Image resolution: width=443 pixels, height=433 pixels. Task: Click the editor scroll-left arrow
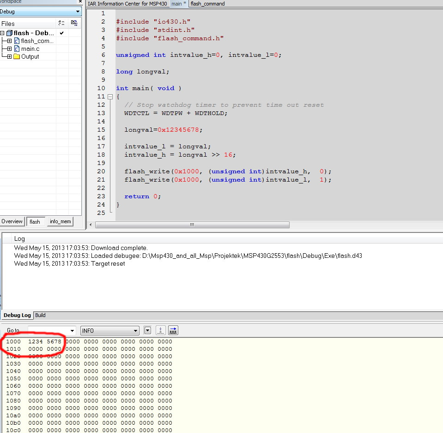point(91,225)
